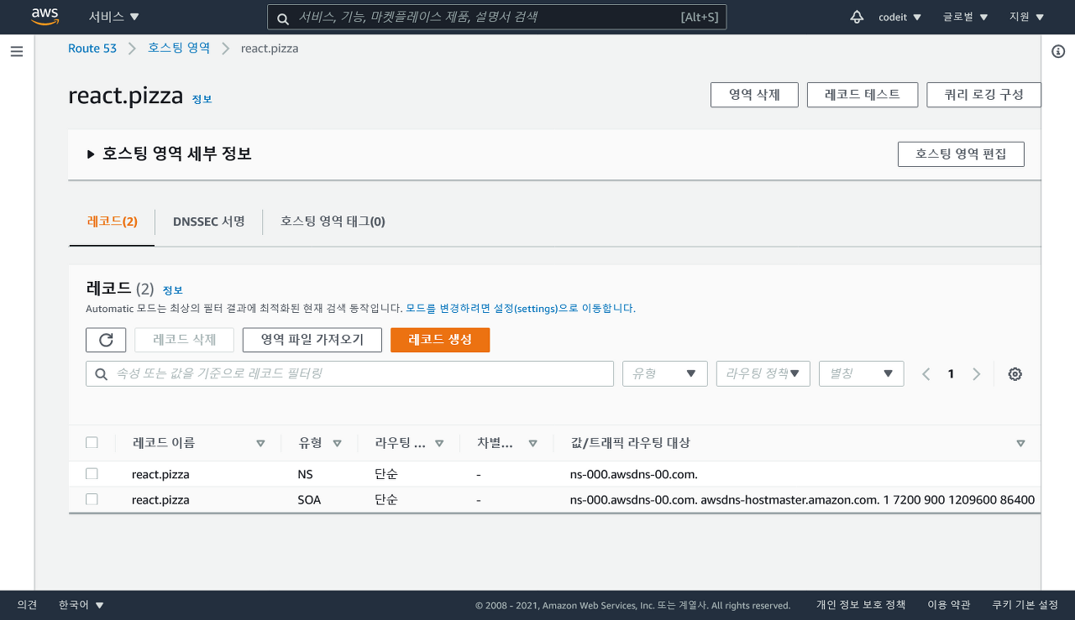1075x620 pixels.
Task: Click react.pizza name in the SOA row
Action: click(160, 499)
